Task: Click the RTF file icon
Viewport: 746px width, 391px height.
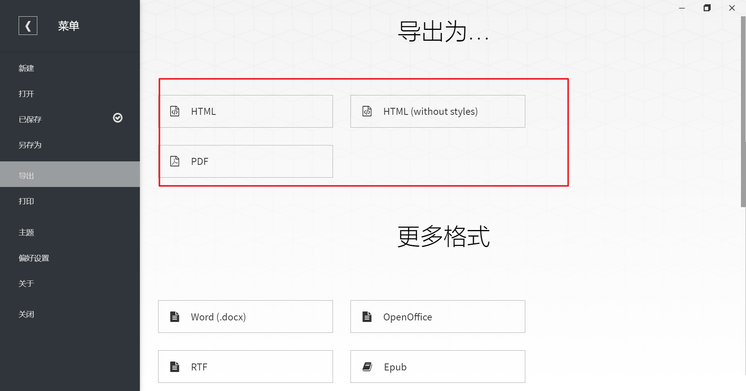Action: pos(175,366)
